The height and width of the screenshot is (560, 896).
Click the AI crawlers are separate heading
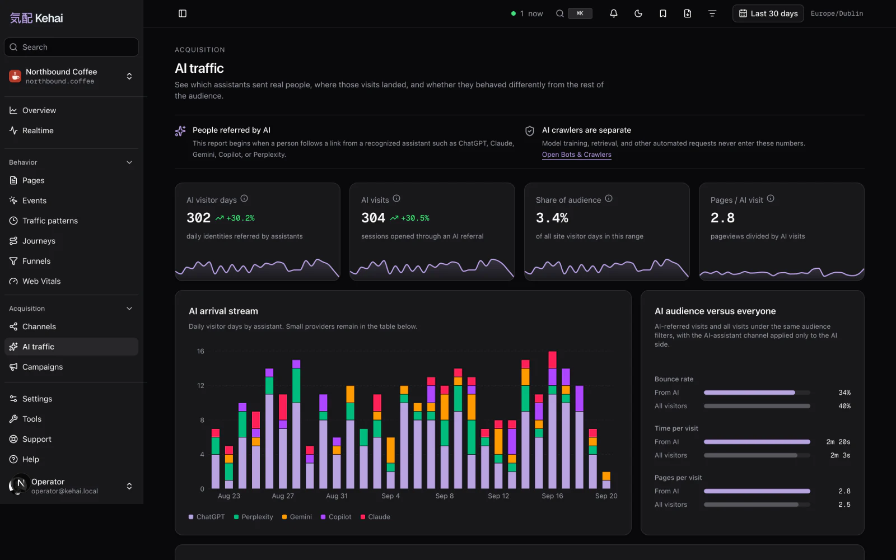[586, 130]
